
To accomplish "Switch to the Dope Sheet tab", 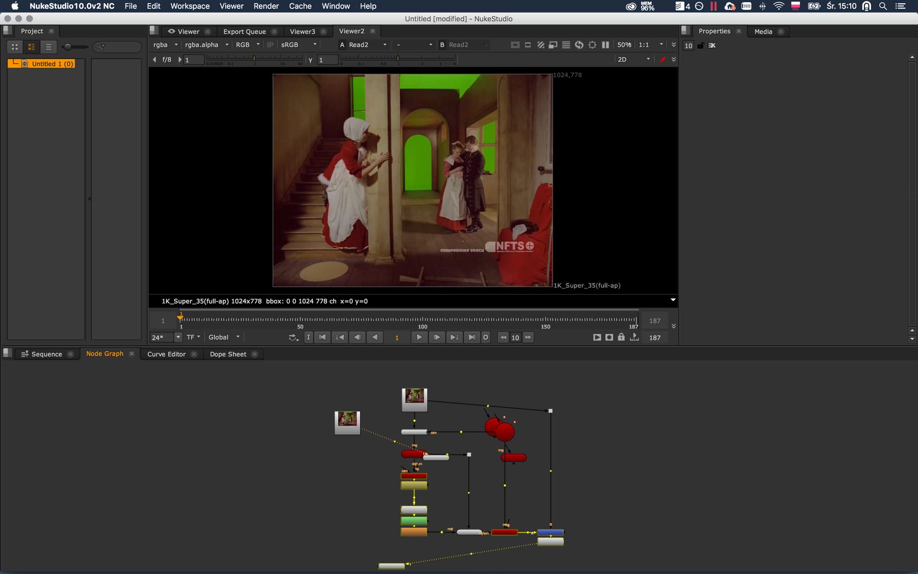I will 228,354.
